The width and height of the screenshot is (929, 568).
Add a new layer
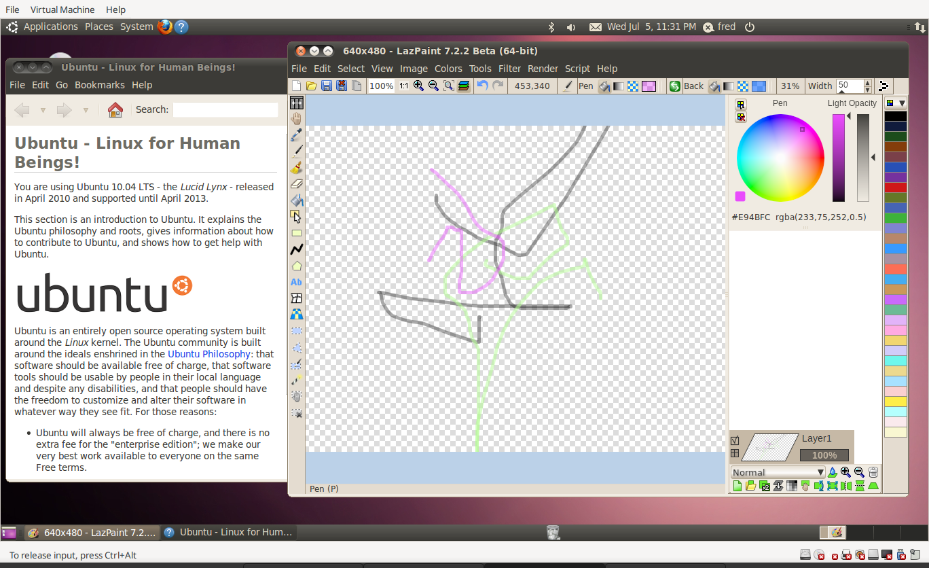click(737, 486)
